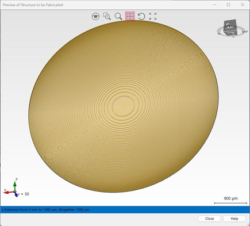The height and width of the screenshot is (226, 250).
Task: Click the red x-axis arrow
Action: [9, 192]
